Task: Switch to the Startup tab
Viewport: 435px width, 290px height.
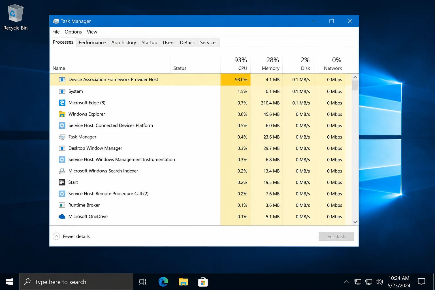Action: coord(149,42)
